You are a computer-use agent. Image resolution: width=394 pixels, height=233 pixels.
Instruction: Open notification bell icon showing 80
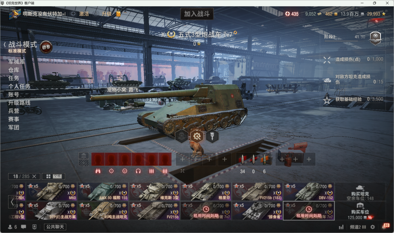[x=386, y=226]
